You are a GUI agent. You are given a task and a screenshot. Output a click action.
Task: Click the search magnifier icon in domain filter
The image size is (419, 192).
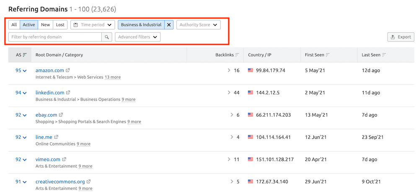pyautogui.click(x=107, y=37)
